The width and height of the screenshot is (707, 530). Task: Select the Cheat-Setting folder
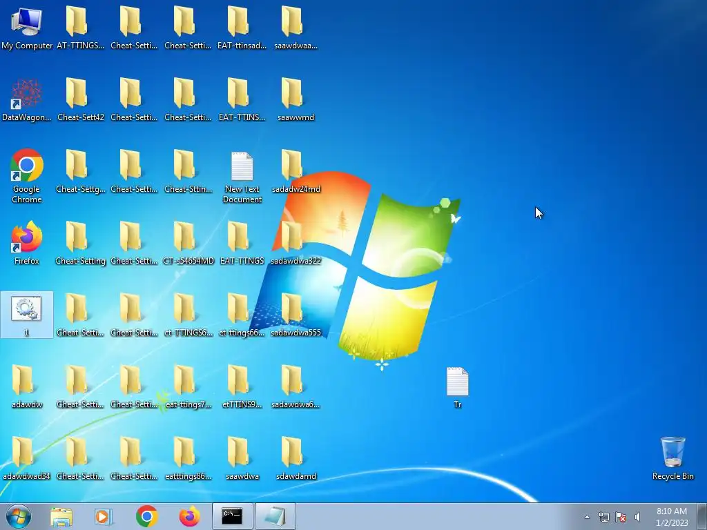(80, 242)
